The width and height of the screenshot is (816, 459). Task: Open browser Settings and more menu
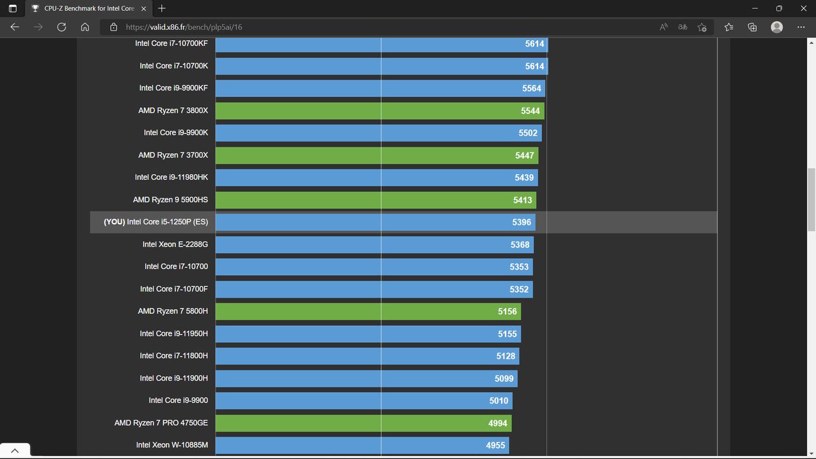click(801, 27)
